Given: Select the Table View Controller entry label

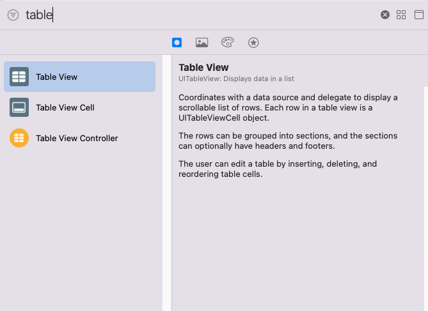Looking at the screenshot, I should 77,138.
